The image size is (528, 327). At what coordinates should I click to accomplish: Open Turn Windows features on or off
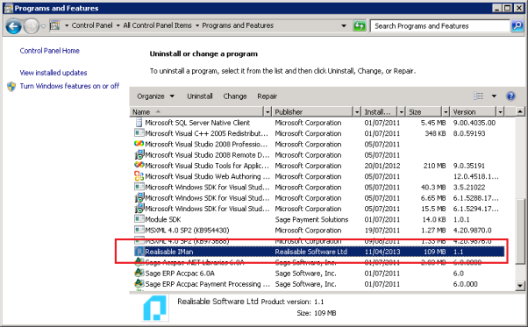point(69,86)
